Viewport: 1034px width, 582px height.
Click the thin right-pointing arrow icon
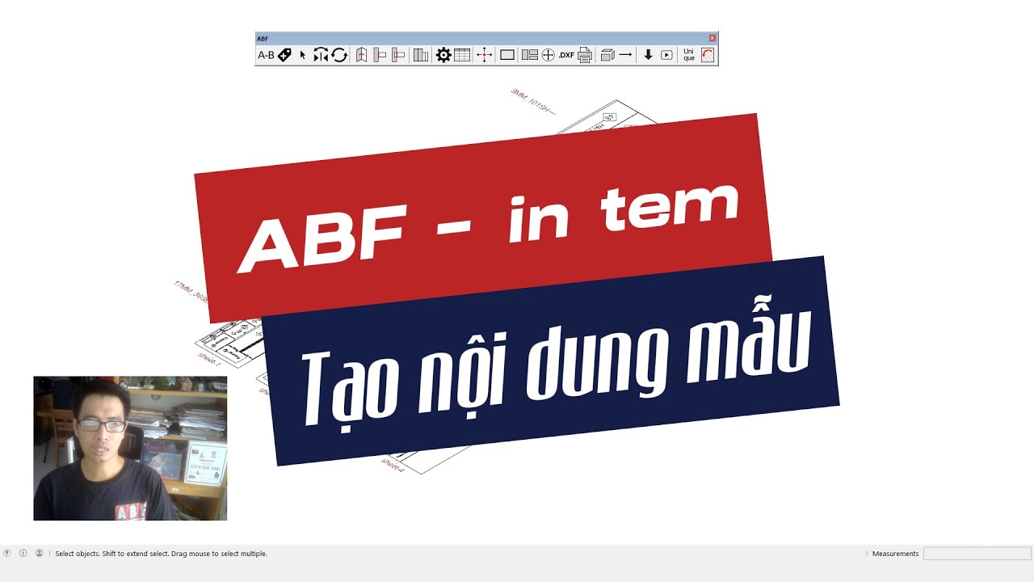625,55
